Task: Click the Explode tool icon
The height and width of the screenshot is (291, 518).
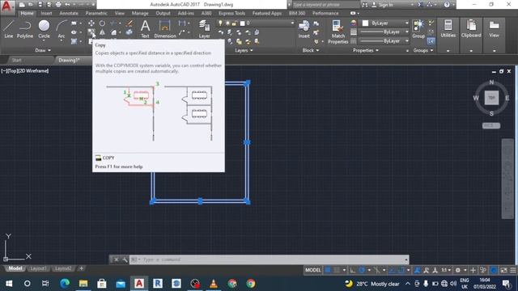Action: click(129, 32)
